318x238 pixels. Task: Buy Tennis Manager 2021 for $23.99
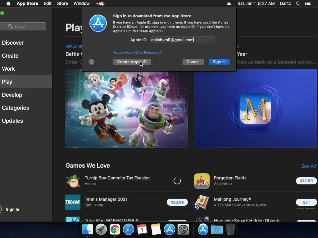[x=177, y=202]
